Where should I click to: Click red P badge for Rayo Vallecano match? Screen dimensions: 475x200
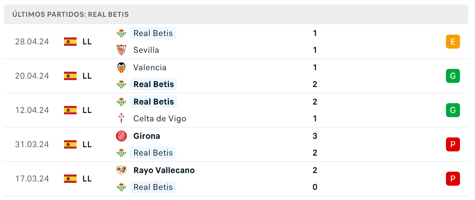click(x=453, y=179)
